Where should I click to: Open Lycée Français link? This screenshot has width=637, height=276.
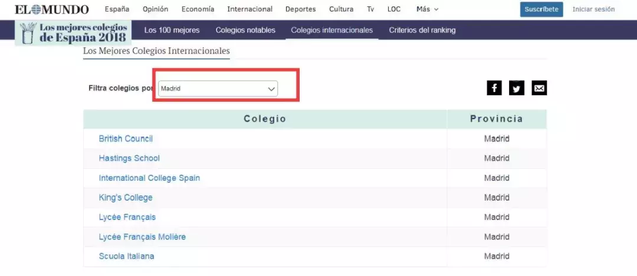[x=127, y=217]
